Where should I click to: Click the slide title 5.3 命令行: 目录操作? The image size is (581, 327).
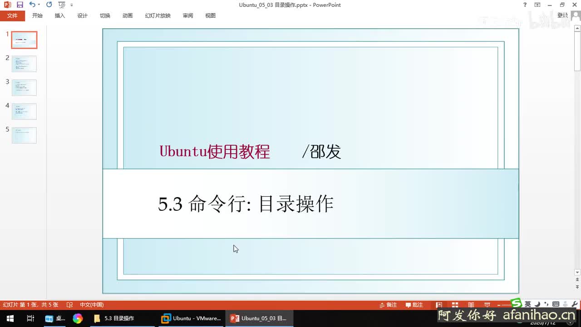[246, 204]
